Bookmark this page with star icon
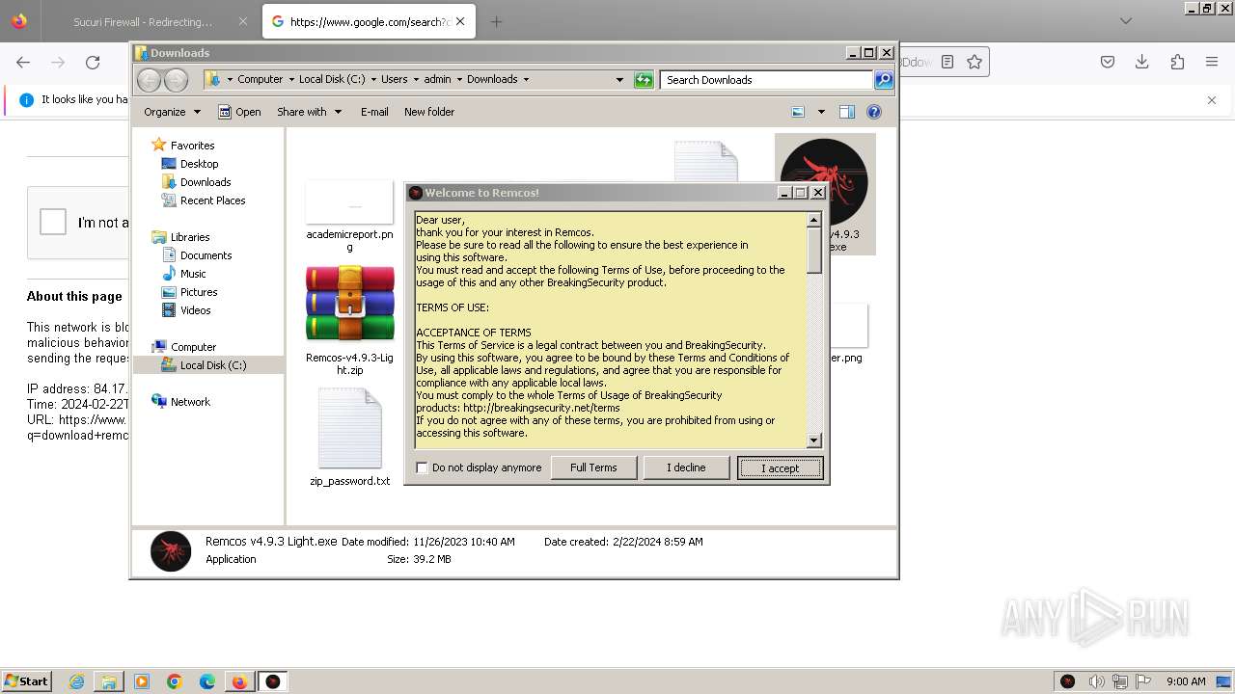Viewport: 1235px width, 694px height. tap(974, 62)
